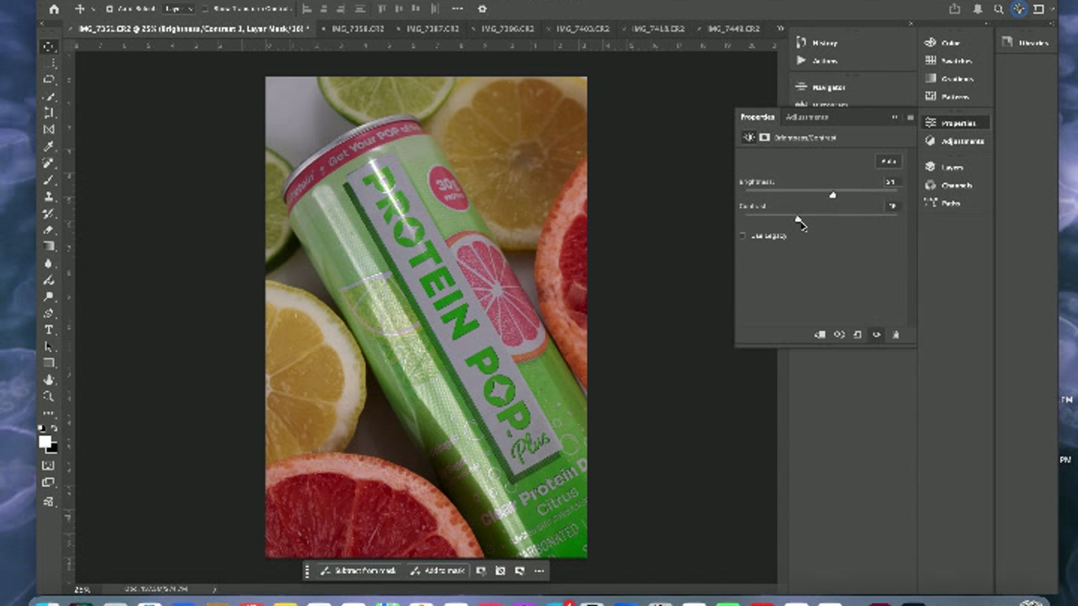The image size is (1078, 606).
Task: Toggle Show Transform Controls checkbox
Action: 205,9
